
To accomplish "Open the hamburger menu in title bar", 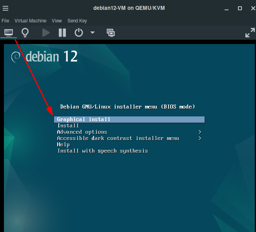I will pyautogui.click(x=5, y=8).
